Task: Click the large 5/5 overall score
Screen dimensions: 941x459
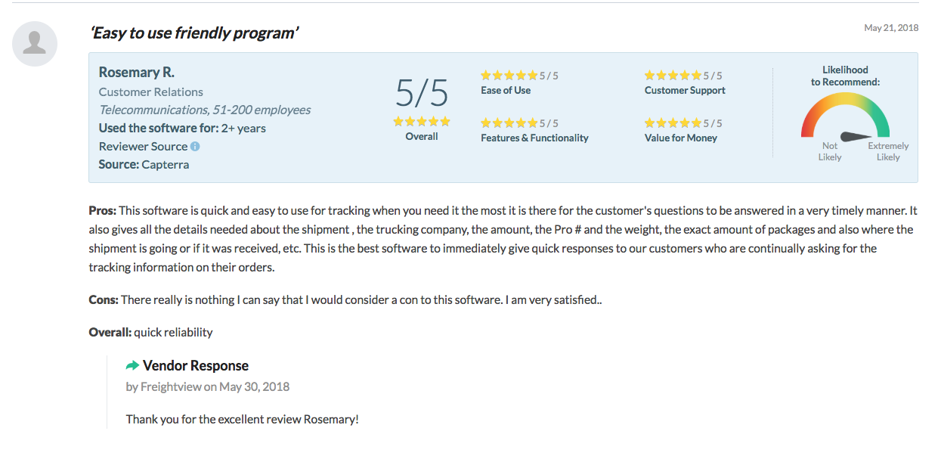Action: (422, 94)
